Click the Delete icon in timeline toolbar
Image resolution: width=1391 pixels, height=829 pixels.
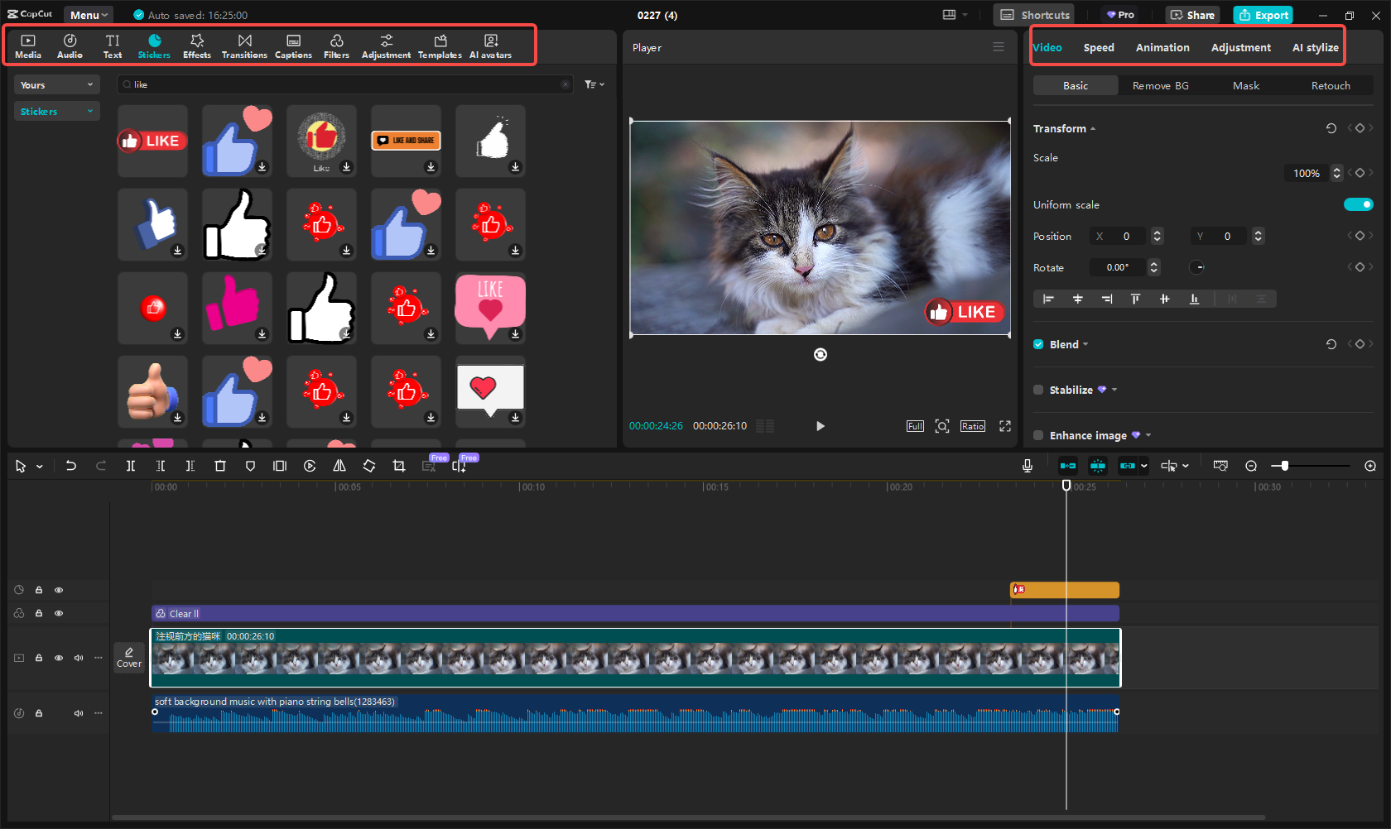[x=220, y=466]
